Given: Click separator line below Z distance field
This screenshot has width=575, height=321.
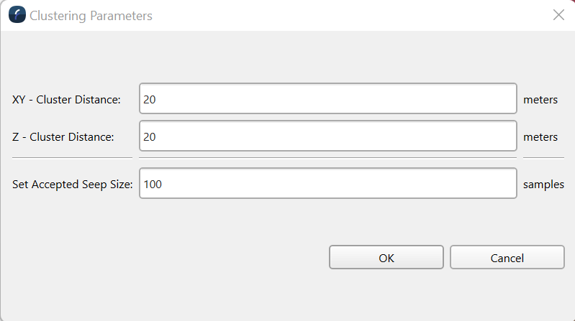Looking at the screenshot, I should point(328,157).
